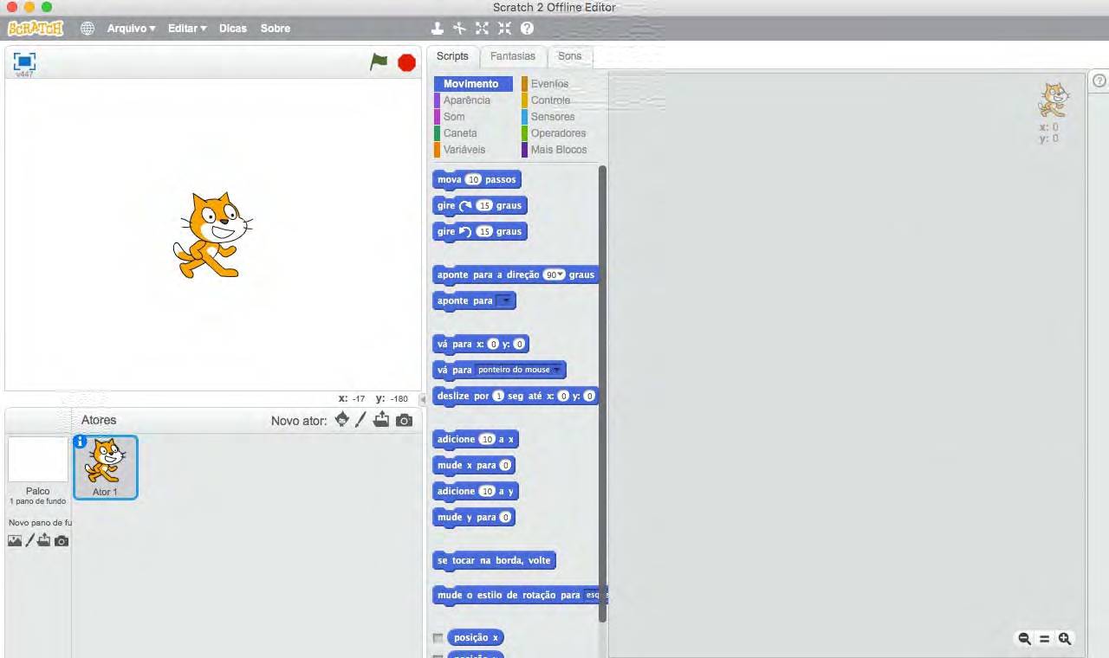Expand the rotation style dropdown

point(594,595)
